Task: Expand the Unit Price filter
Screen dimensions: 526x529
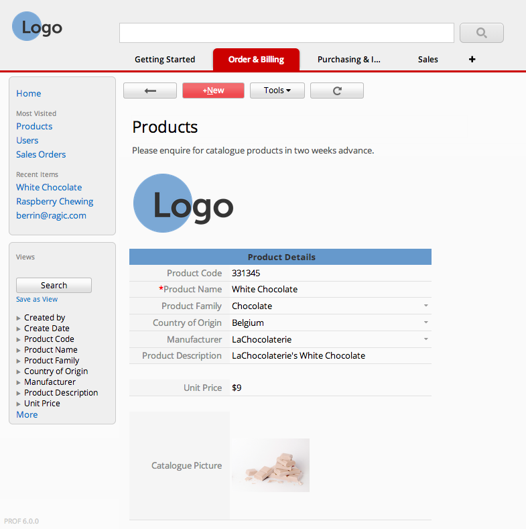Action: (x=18, y=404)
